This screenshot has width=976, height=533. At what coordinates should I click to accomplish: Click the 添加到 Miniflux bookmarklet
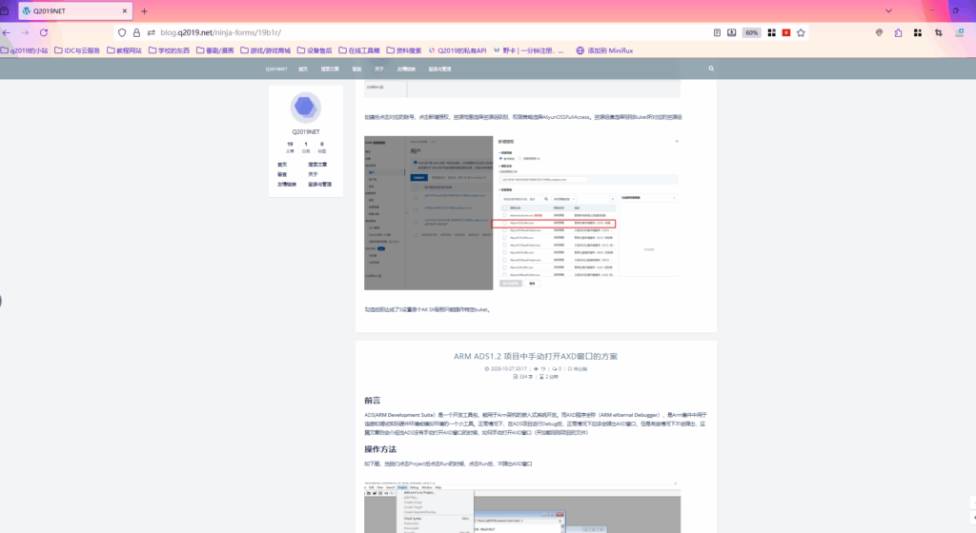click(x=604, y=50)
